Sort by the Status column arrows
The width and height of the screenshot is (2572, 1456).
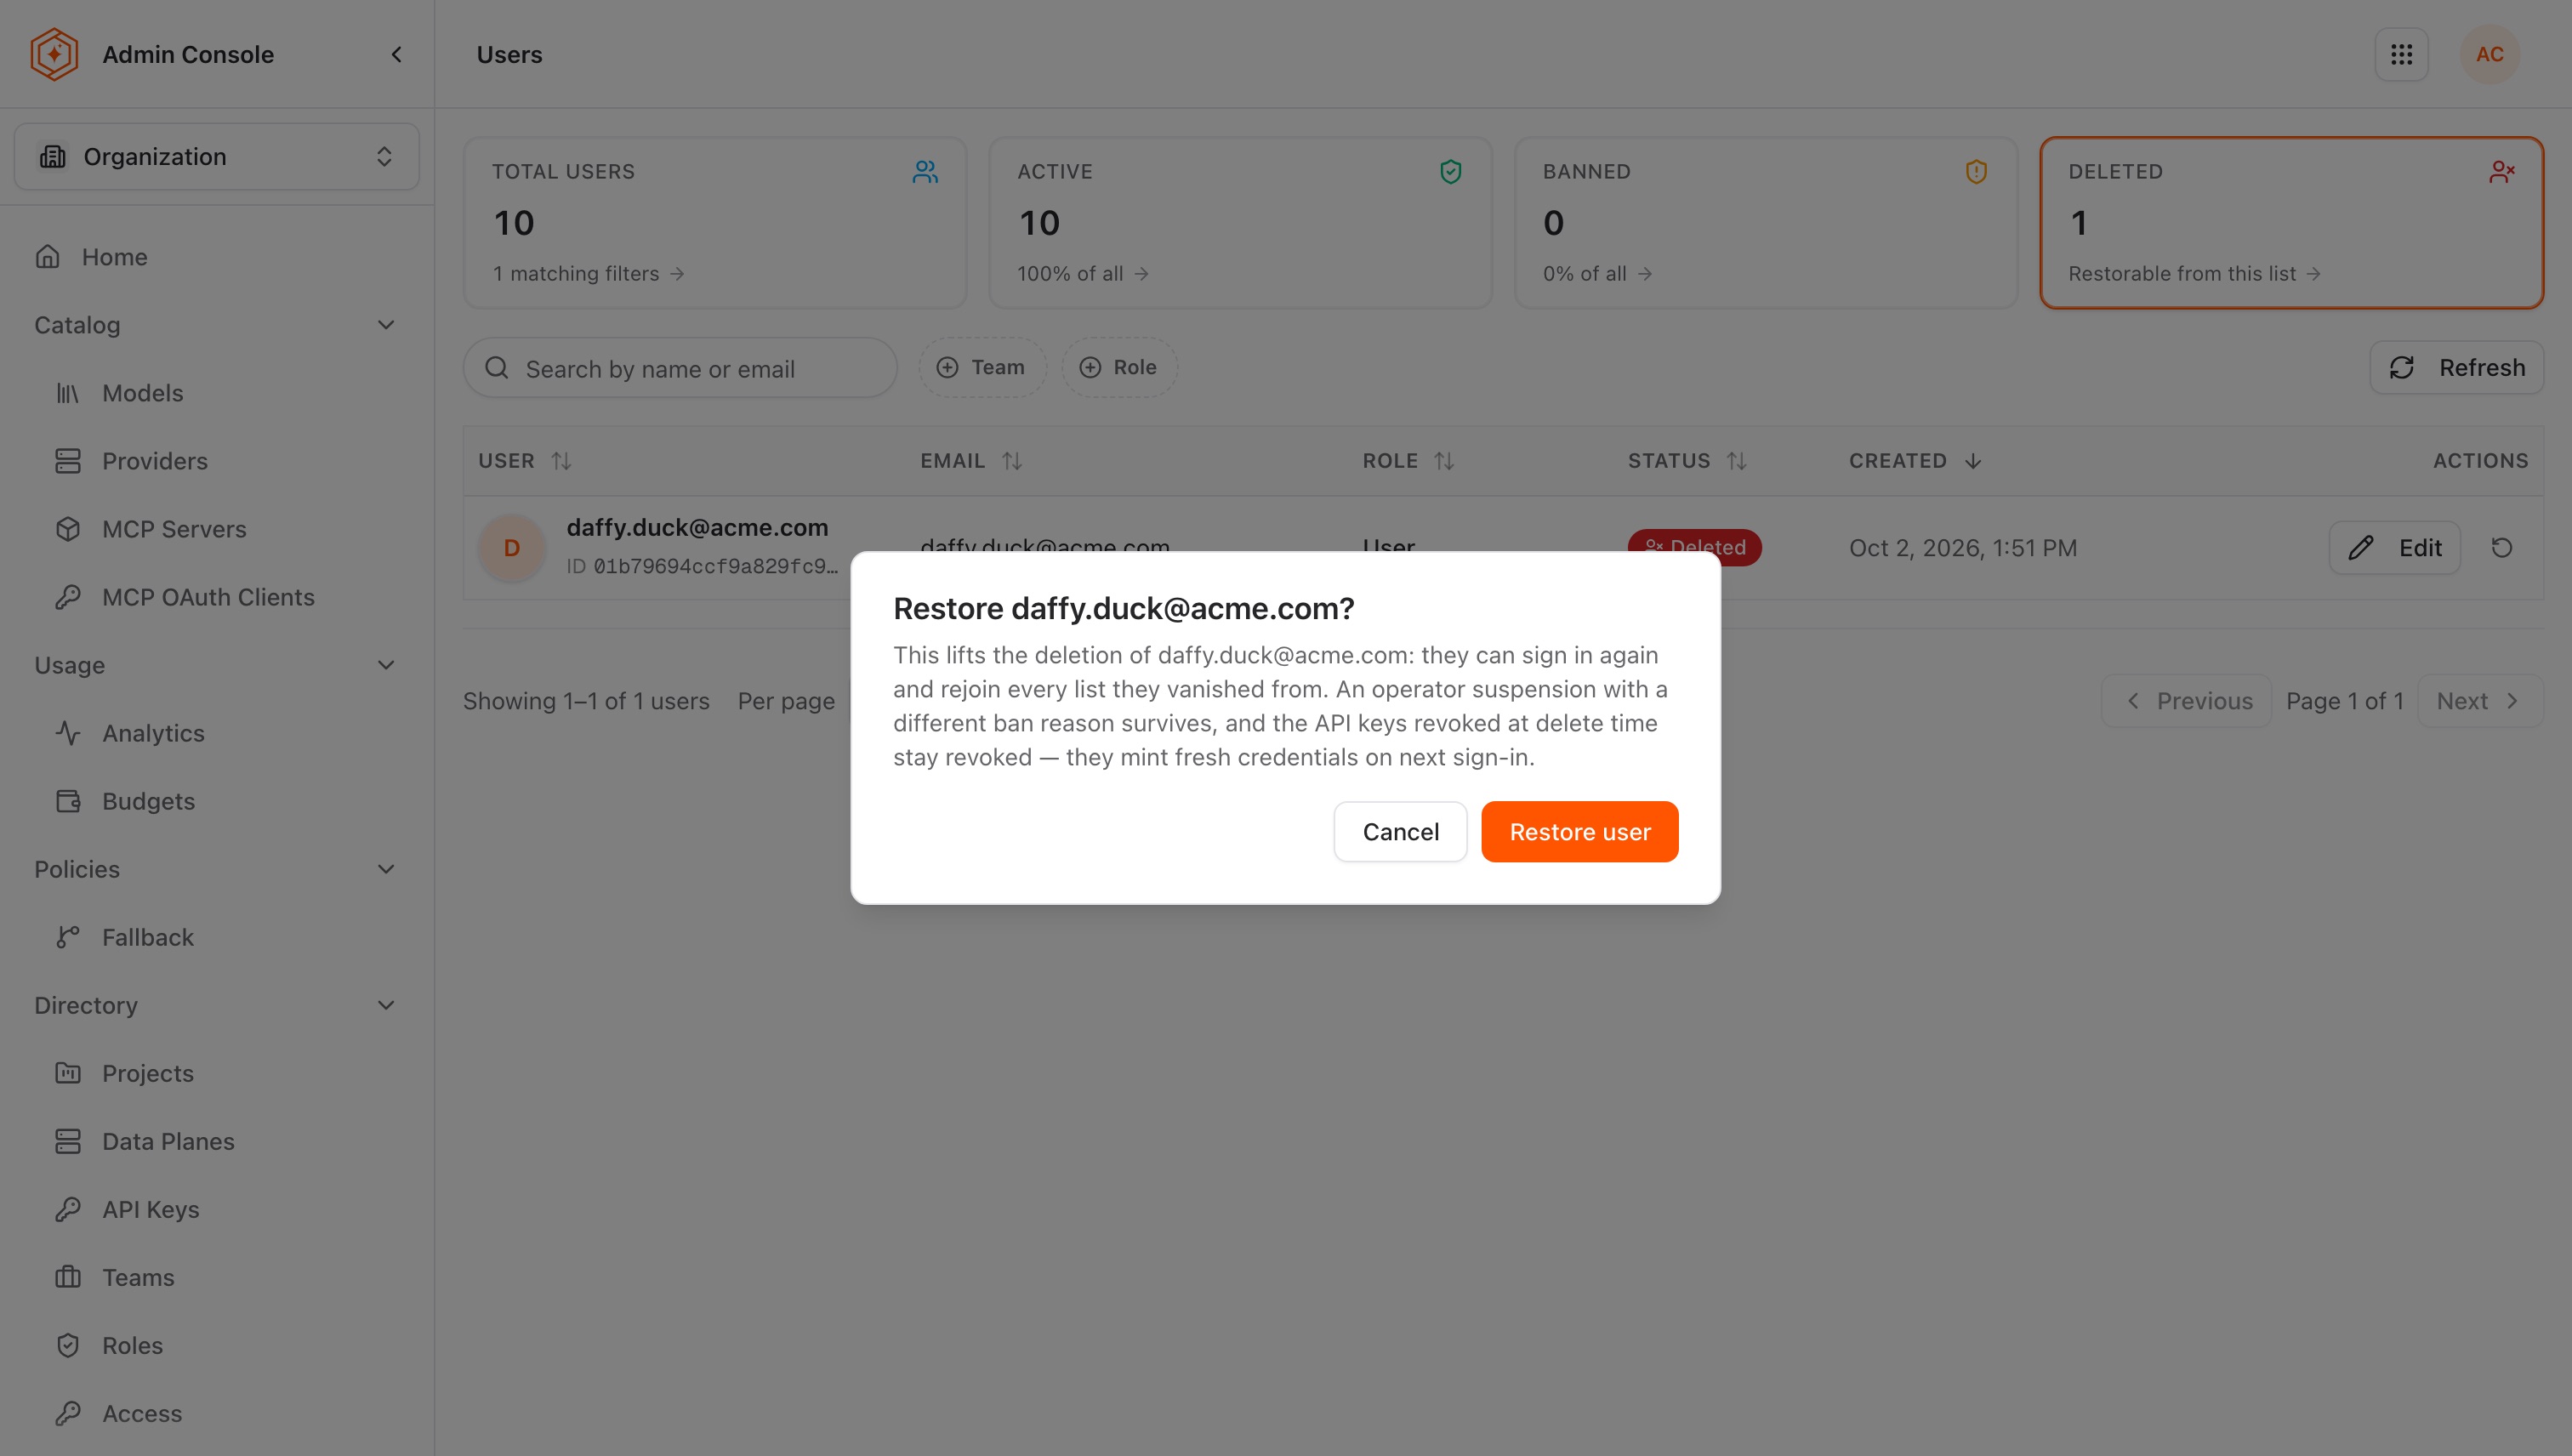click(1736, 461)
